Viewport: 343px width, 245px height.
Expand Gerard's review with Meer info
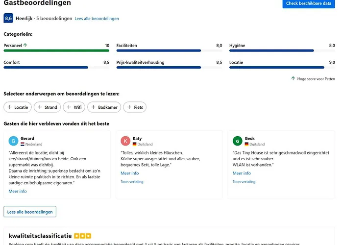(x=18, y=191)
